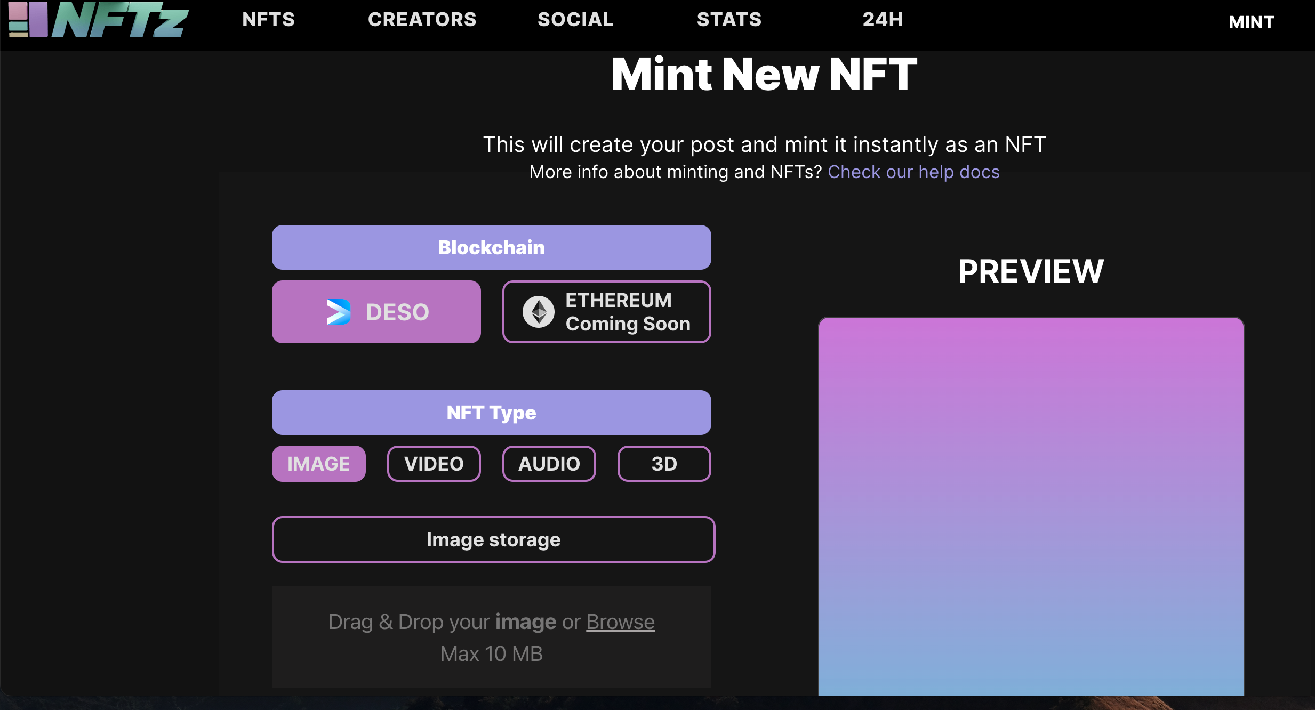This screenshot has width=1315, height=710.
Task: Open the NFTS navigation menu
Action: [268, 20]
